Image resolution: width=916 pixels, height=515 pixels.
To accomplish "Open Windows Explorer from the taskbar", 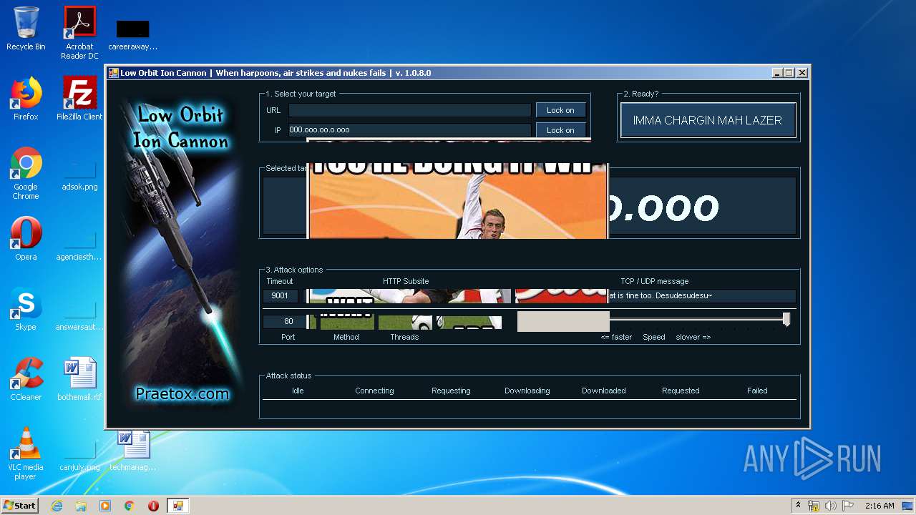I will (81, 506).
